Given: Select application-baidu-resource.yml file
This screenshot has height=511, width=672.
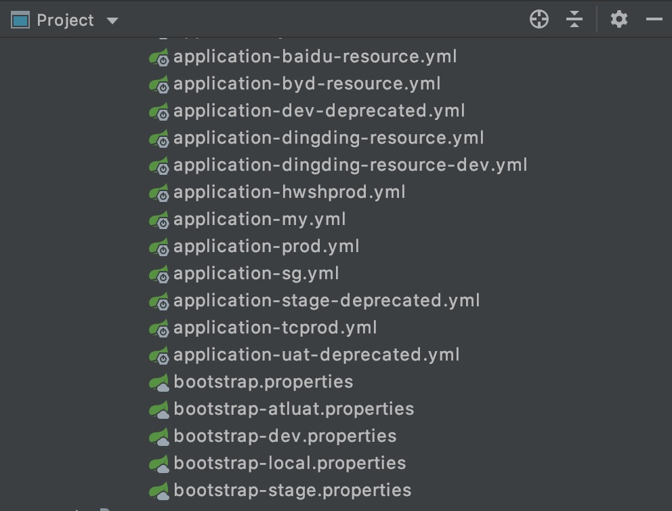Looking at the screenshot, I should (x=315, y=57).
